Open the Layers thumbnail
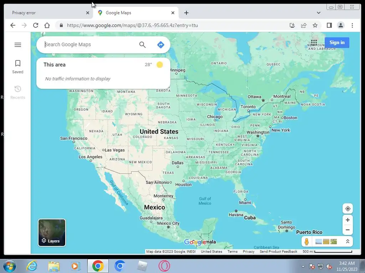 pyautogui.click(x=52, y=232)
